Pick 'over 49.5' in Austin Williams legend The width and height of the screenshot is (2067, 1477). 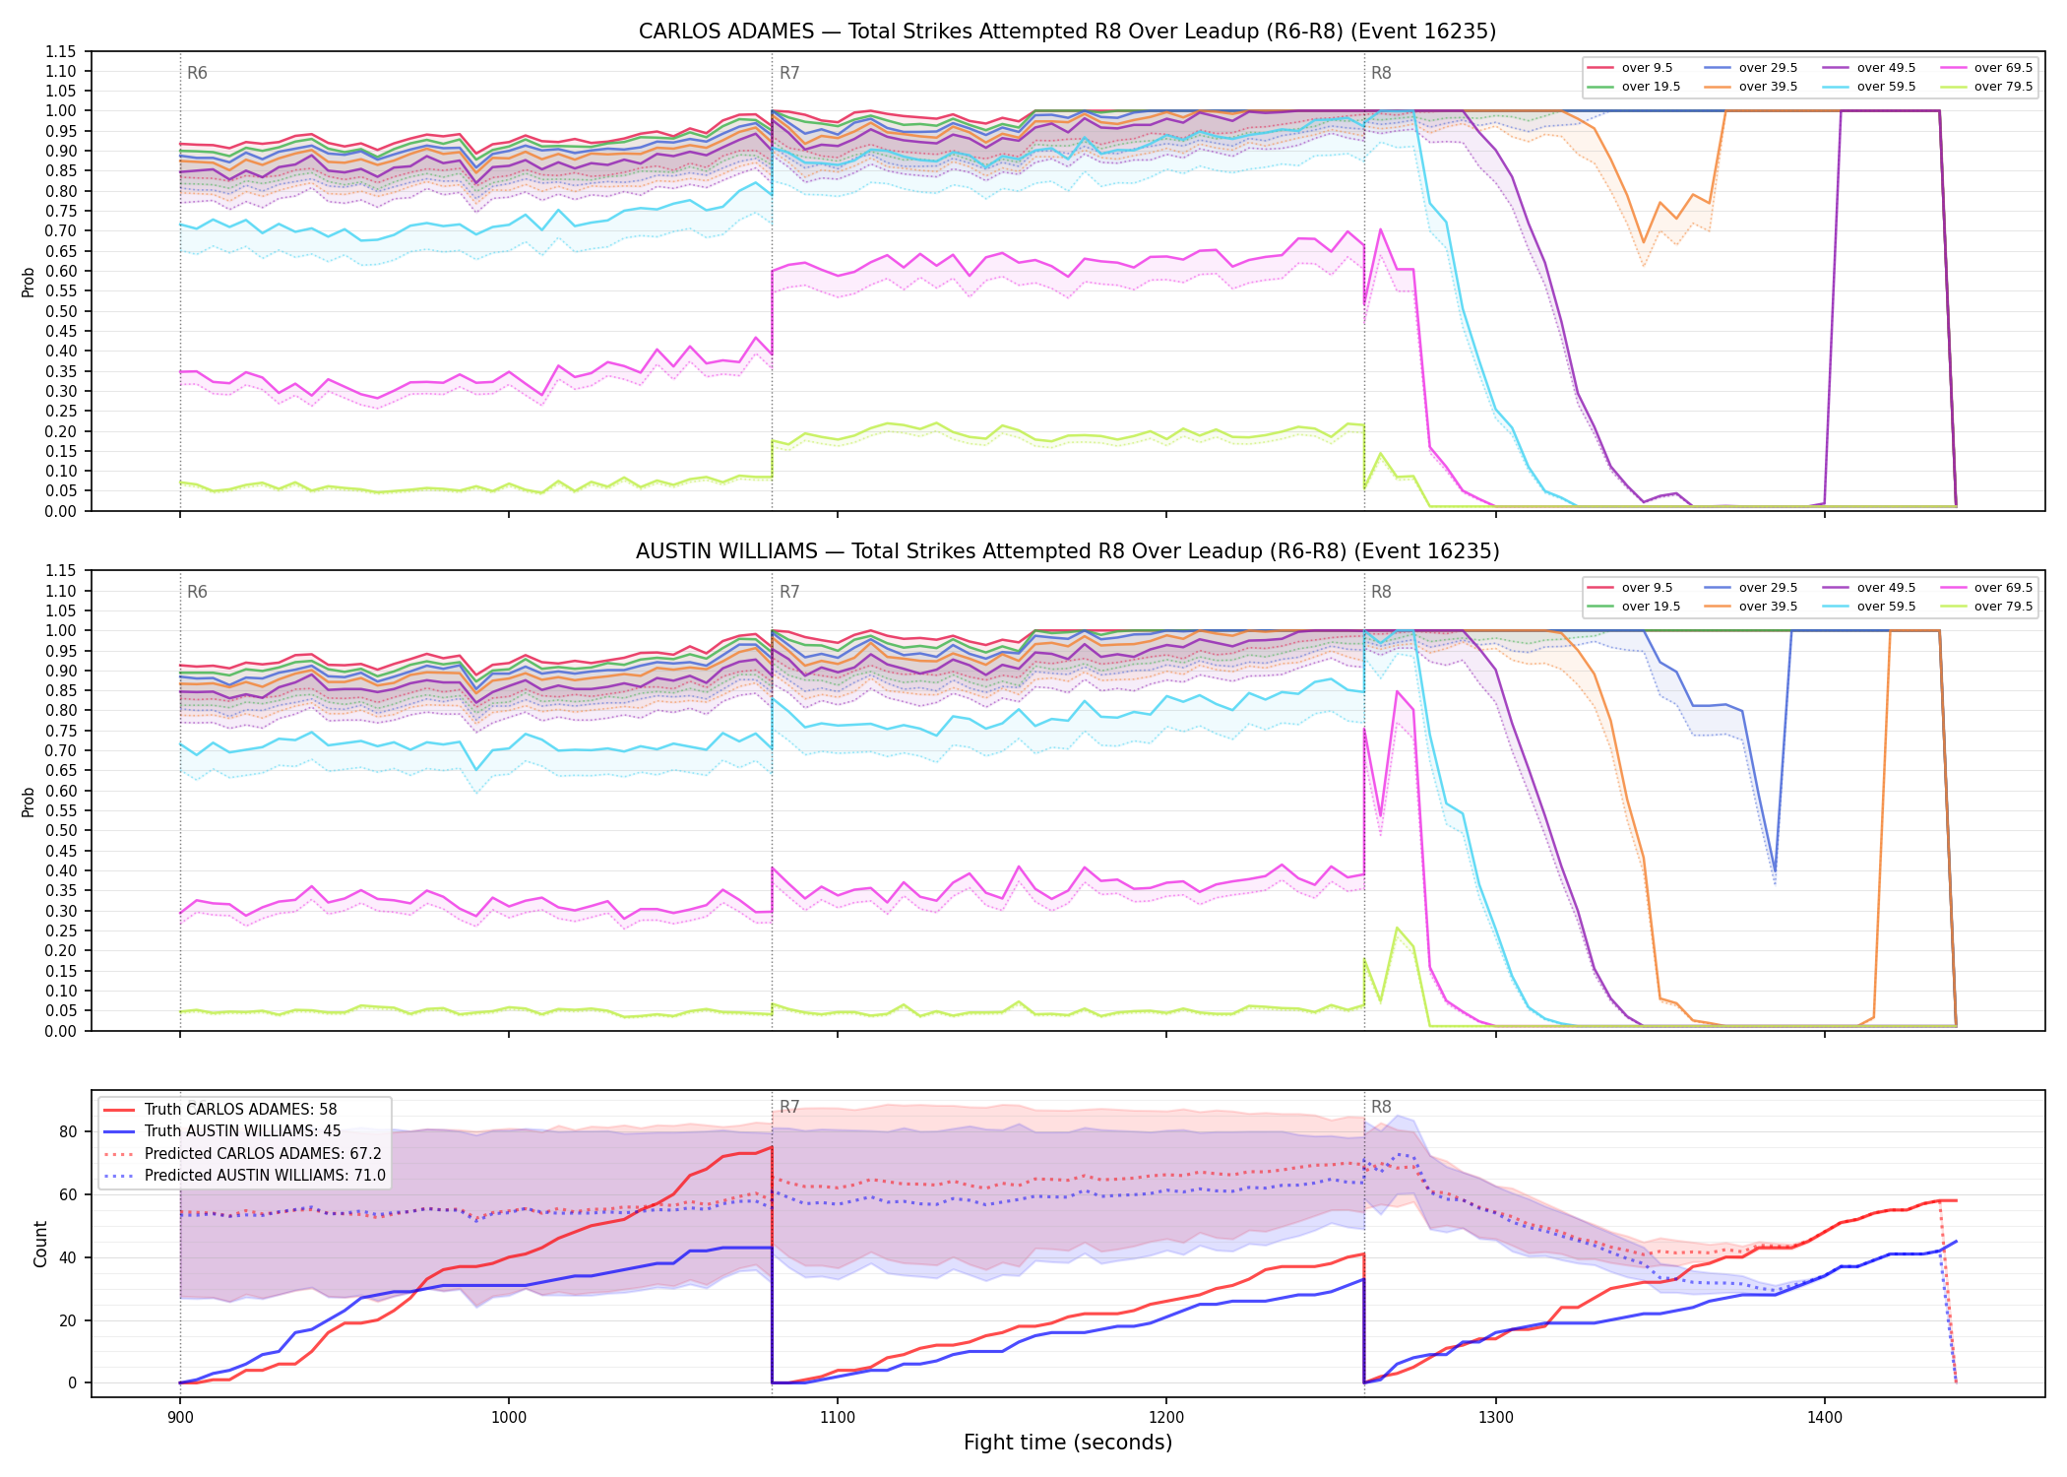[x=1868, y=588]
